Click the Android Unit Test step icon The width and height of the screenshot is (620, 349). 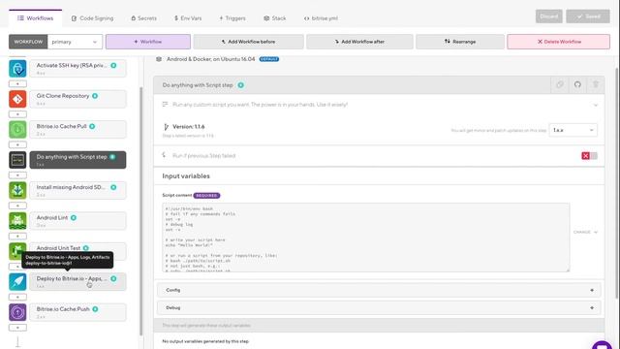coord(17,251)
